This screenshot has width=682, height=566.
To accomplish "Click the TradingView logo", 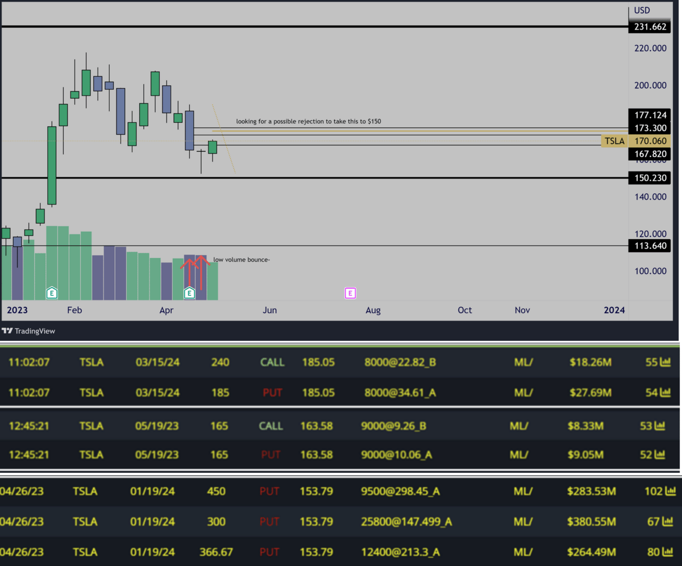I will pos(28,331).
